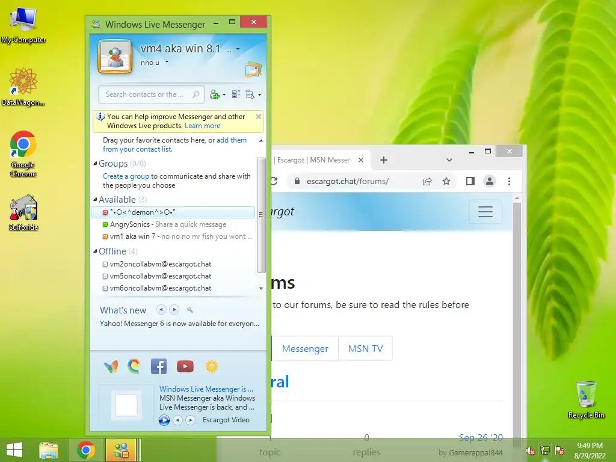Click the Show menu icon
The image size is (616, 462).
click(x=250, y=94)
